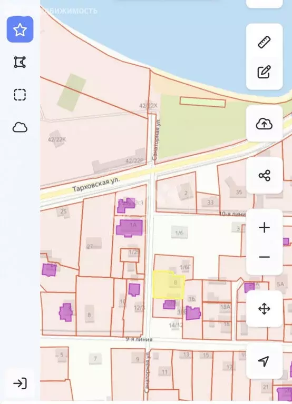Click house number 25 on map
The height and width of the screenshot is (404, 292).
(x=63, y=211)
